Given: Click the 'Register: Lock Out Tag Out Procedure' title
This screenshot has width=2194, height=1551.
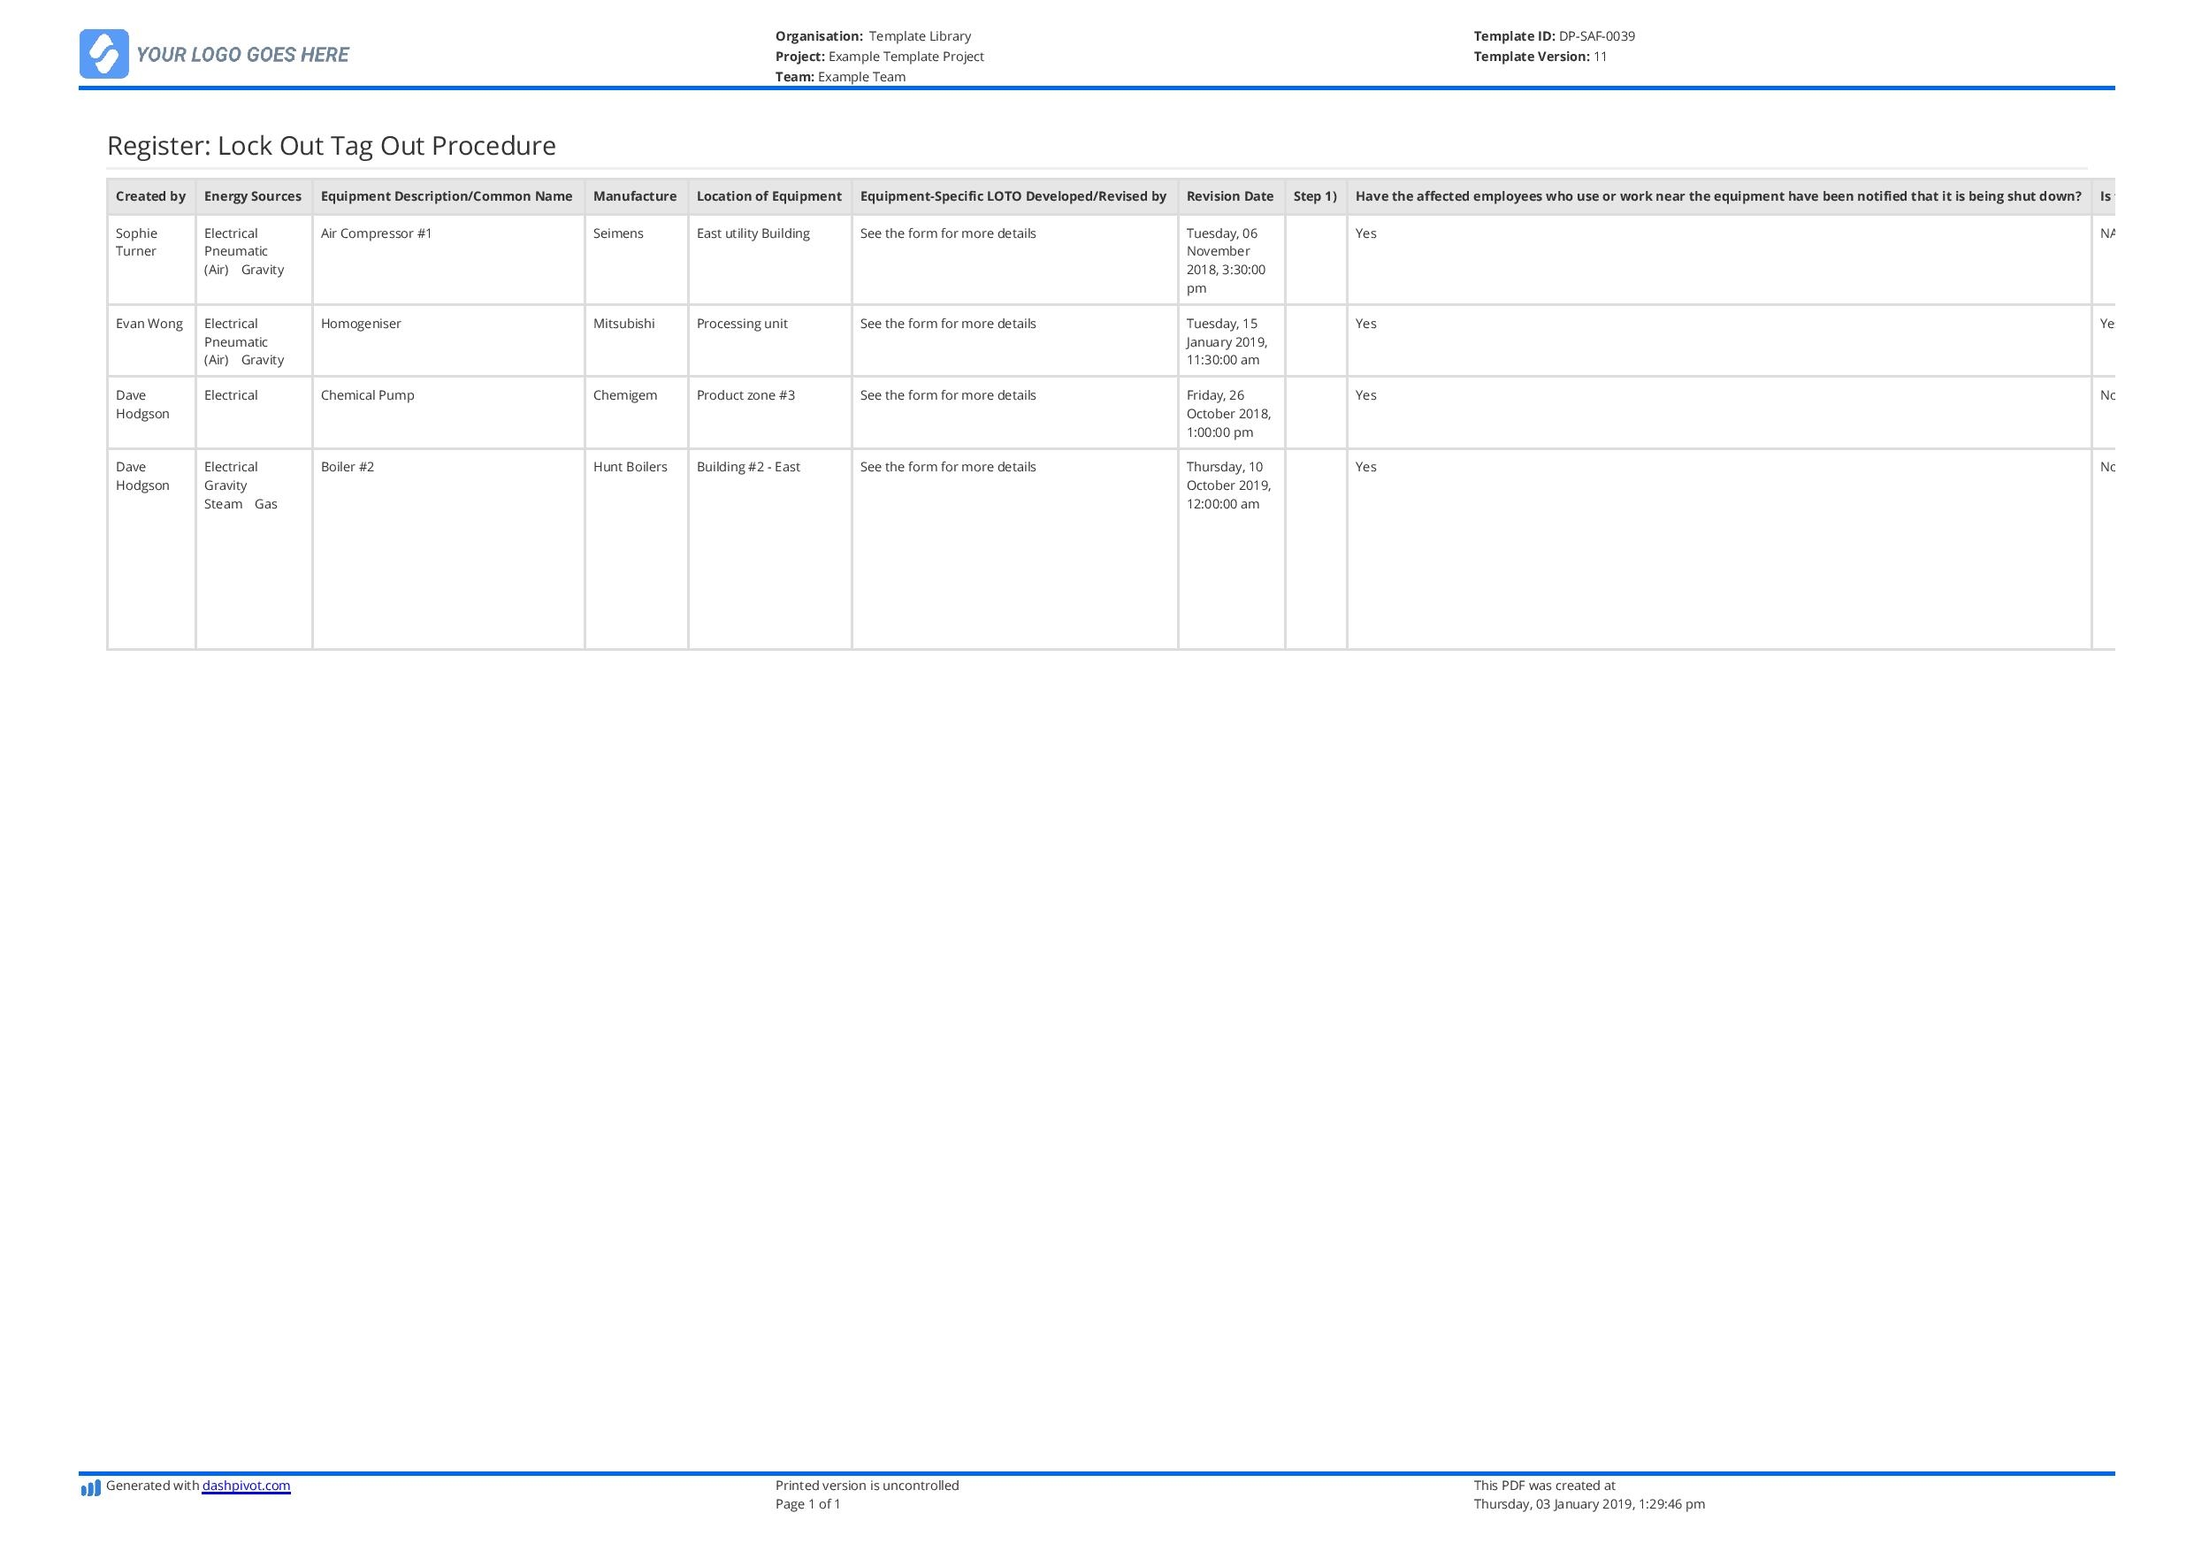Looking at the screenshot, I should click(331, 145).
